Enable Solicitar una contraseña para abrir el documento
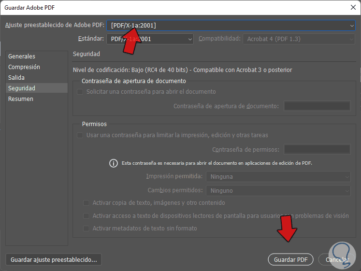The image size is (361, 271). click(80, 92)
